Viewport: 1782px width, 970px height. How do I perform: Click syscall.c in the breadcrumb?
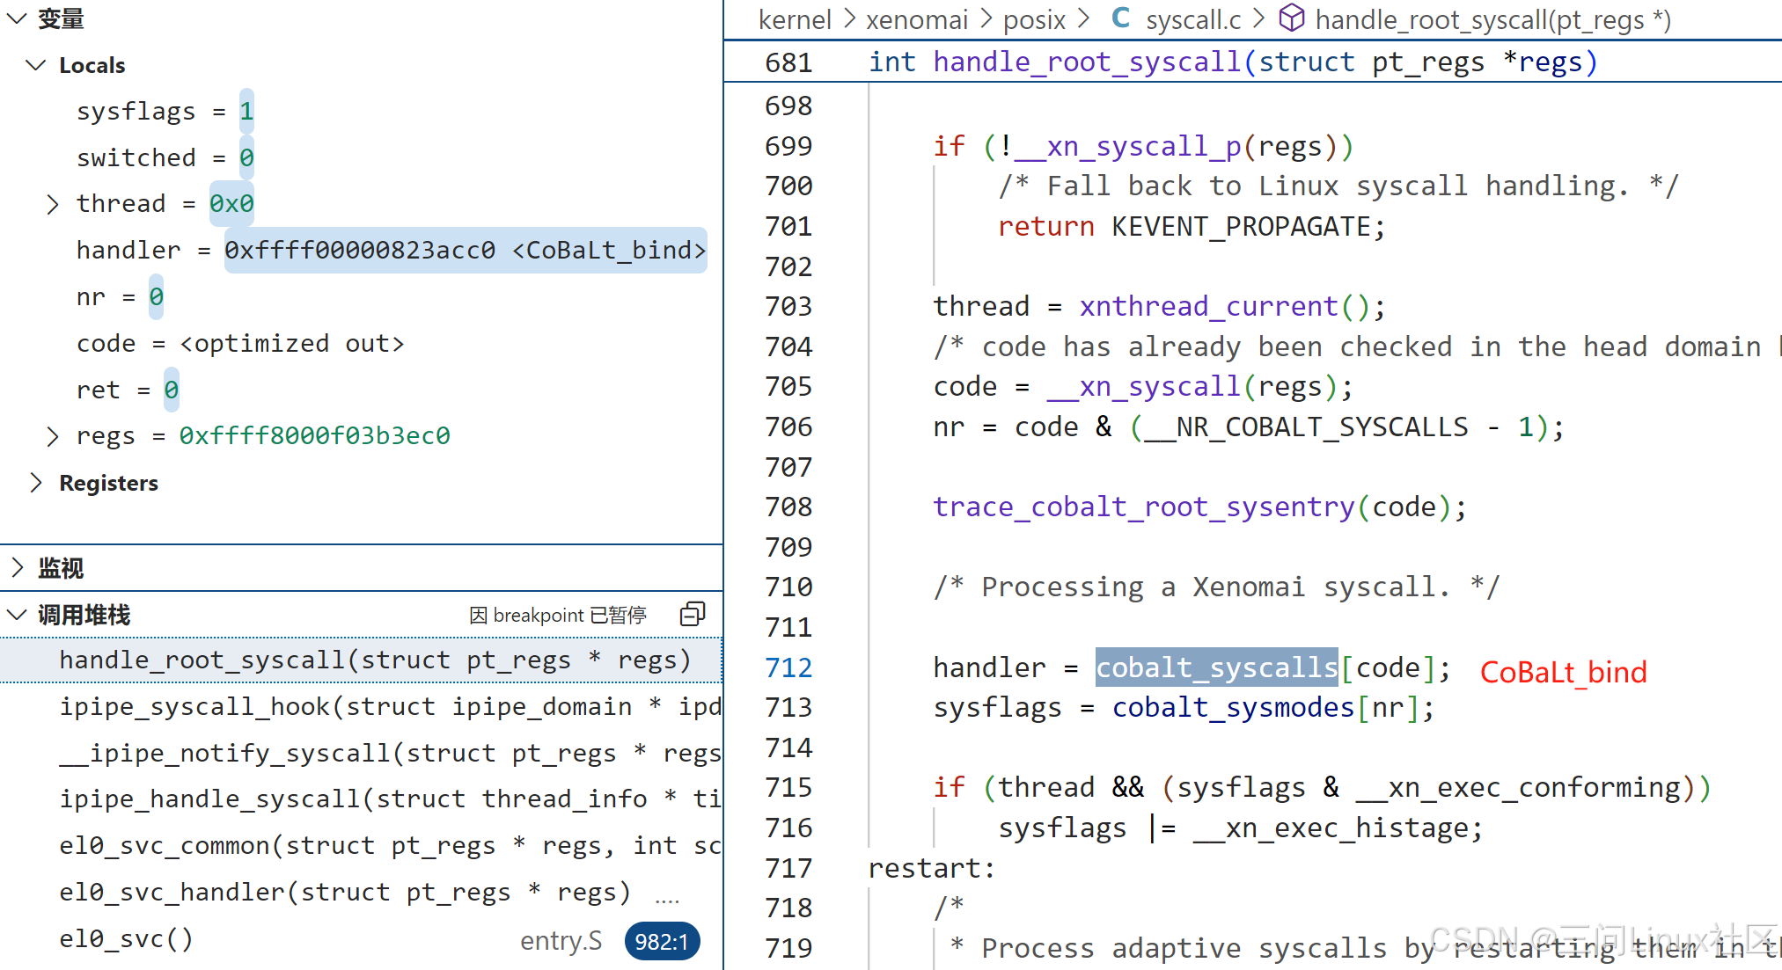tap(1192, 19)
